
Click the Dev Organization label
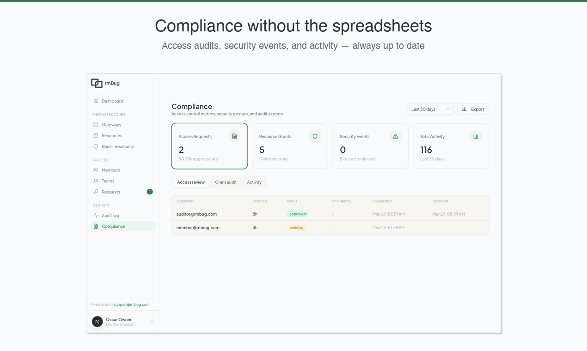(x=120, y=325)
